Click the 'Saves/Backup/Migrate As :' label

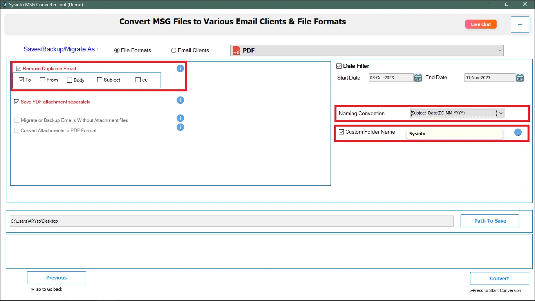coord(61,49)
